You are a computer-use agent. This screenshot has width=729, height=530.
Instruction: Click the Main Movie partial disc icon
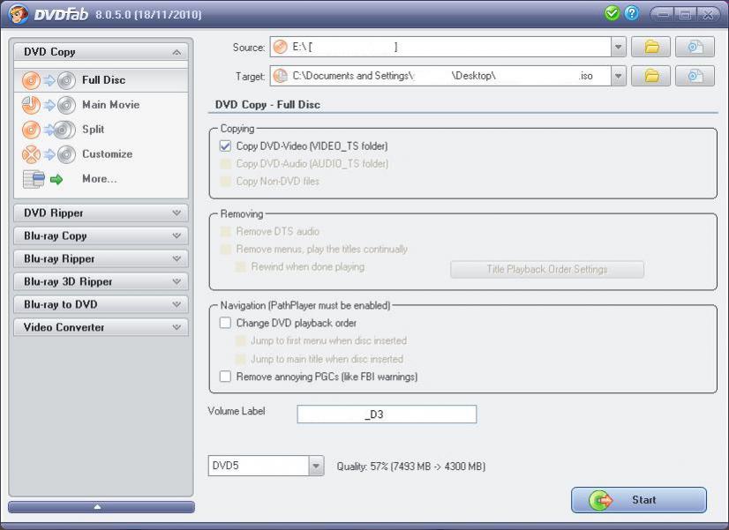tap(31, 105)
